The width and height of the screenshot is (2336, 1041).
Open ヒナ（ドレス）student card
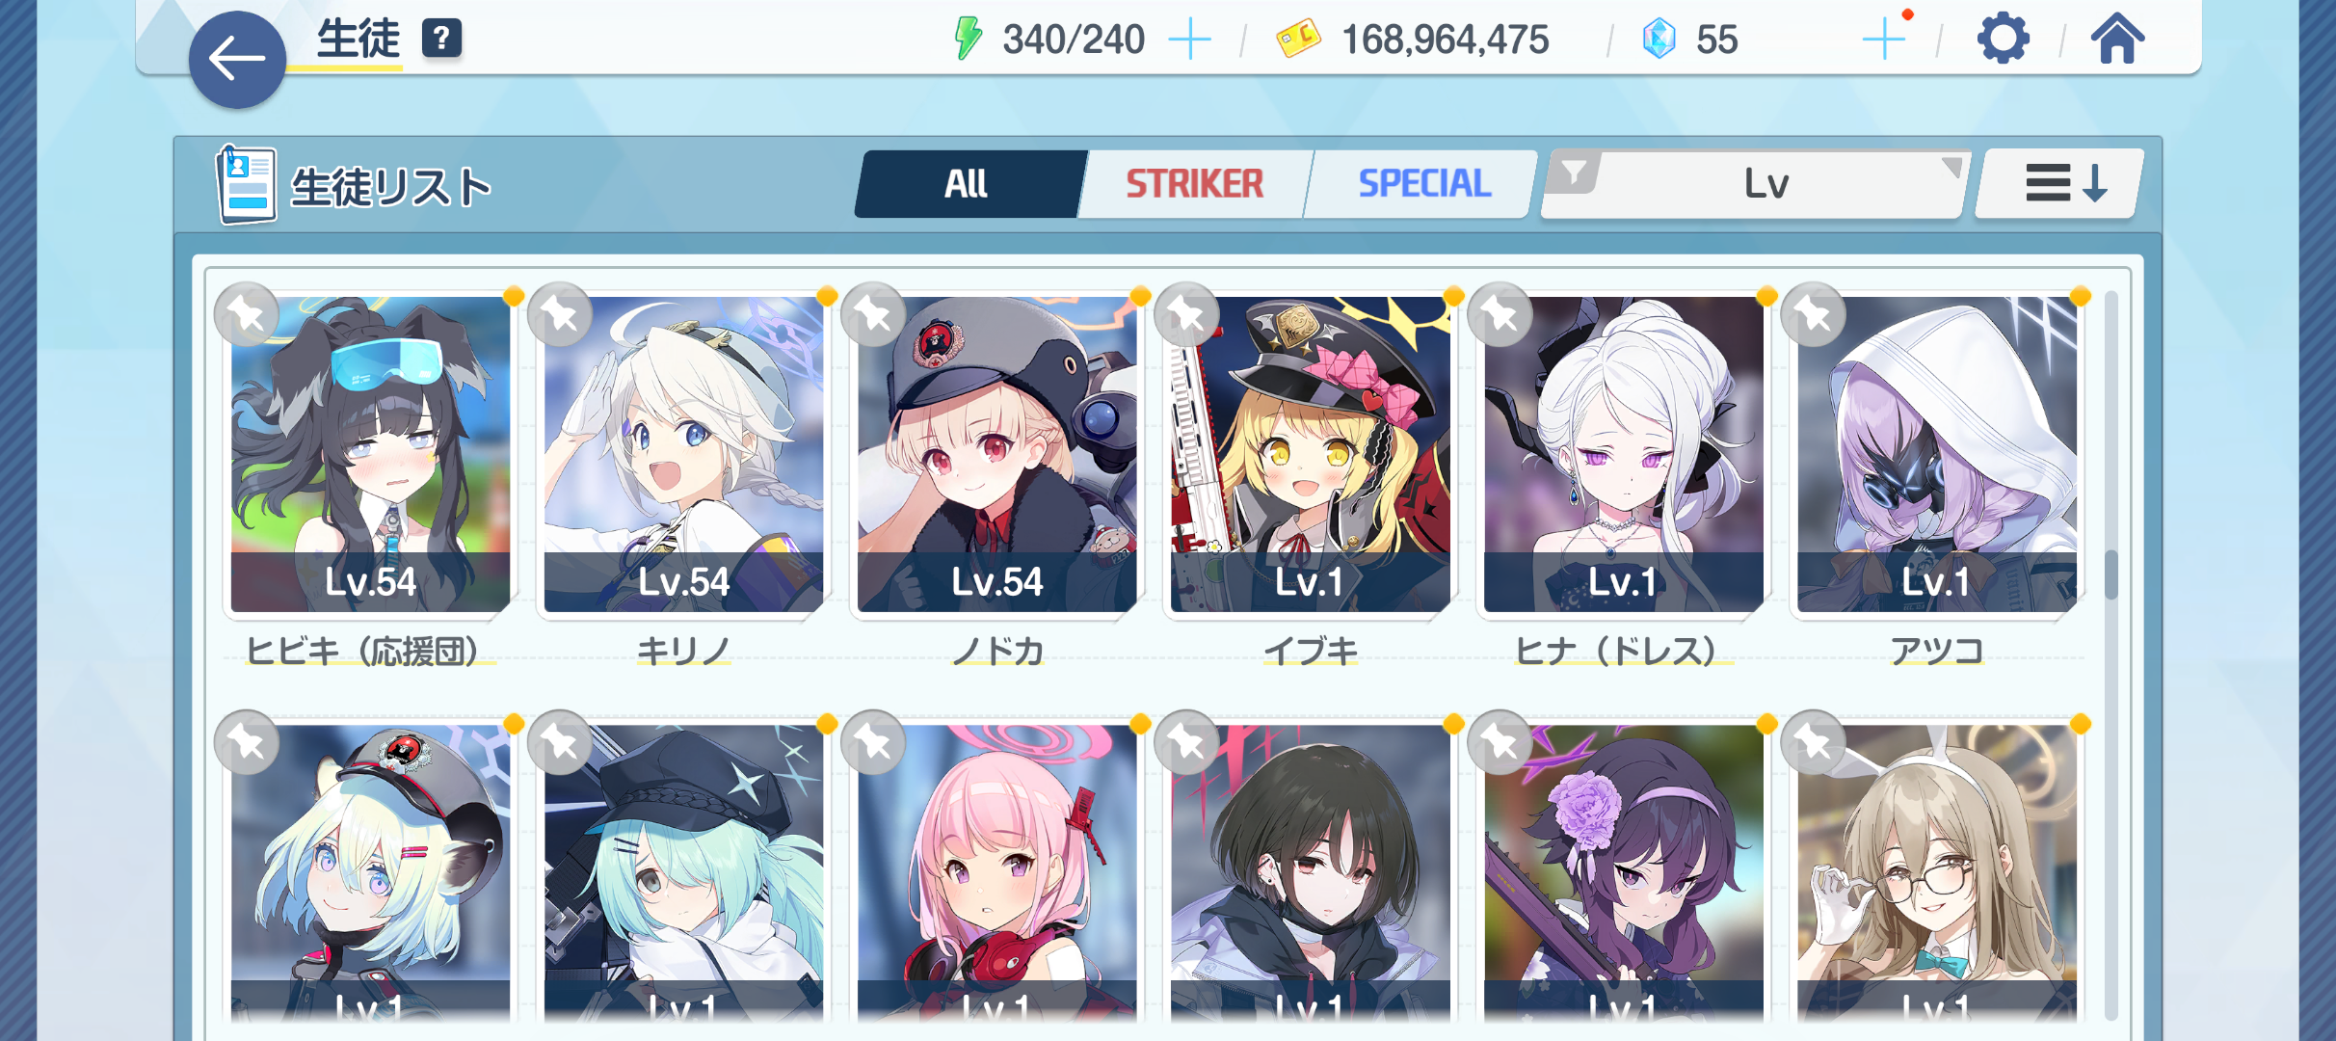(x=1623, y=454)
